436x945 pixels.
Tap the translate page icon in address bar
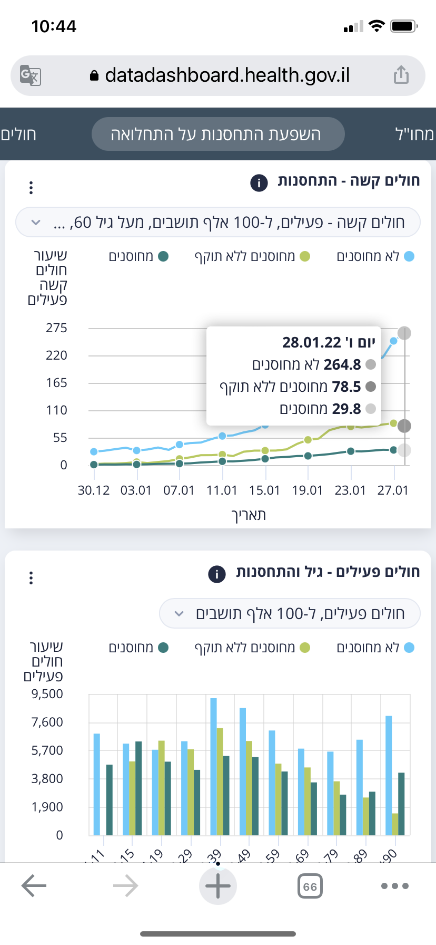click(x=31, y=75)
